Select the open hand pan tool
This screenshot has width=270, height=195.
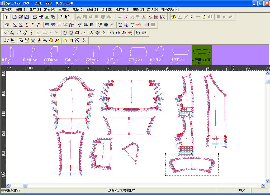click(x=65, y=32)
